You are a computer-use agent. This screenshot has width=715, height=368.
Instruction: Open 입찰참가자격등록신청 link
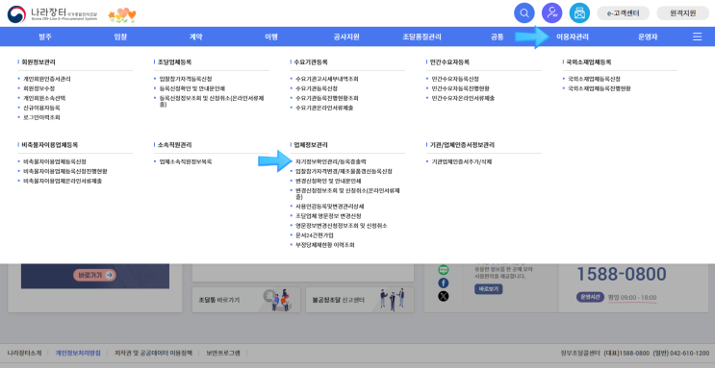[186, 79]
